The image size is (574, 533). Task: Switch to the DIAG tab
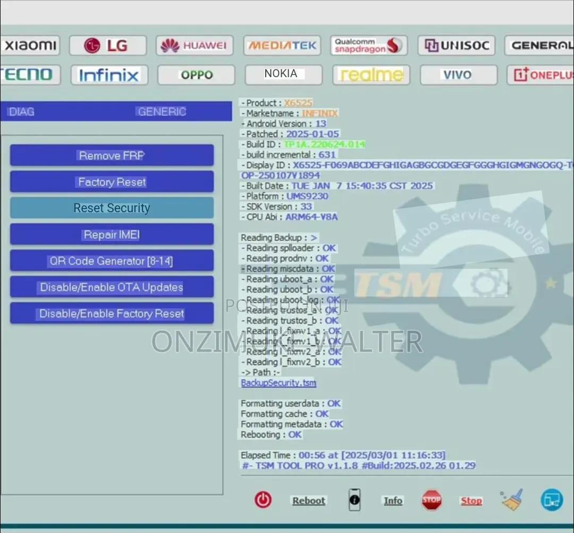tap(22, 111)
